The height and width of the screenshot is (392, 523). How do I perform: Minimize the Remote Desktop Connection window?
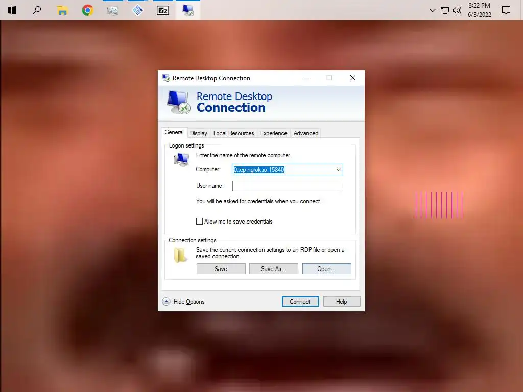coord(306,78)
